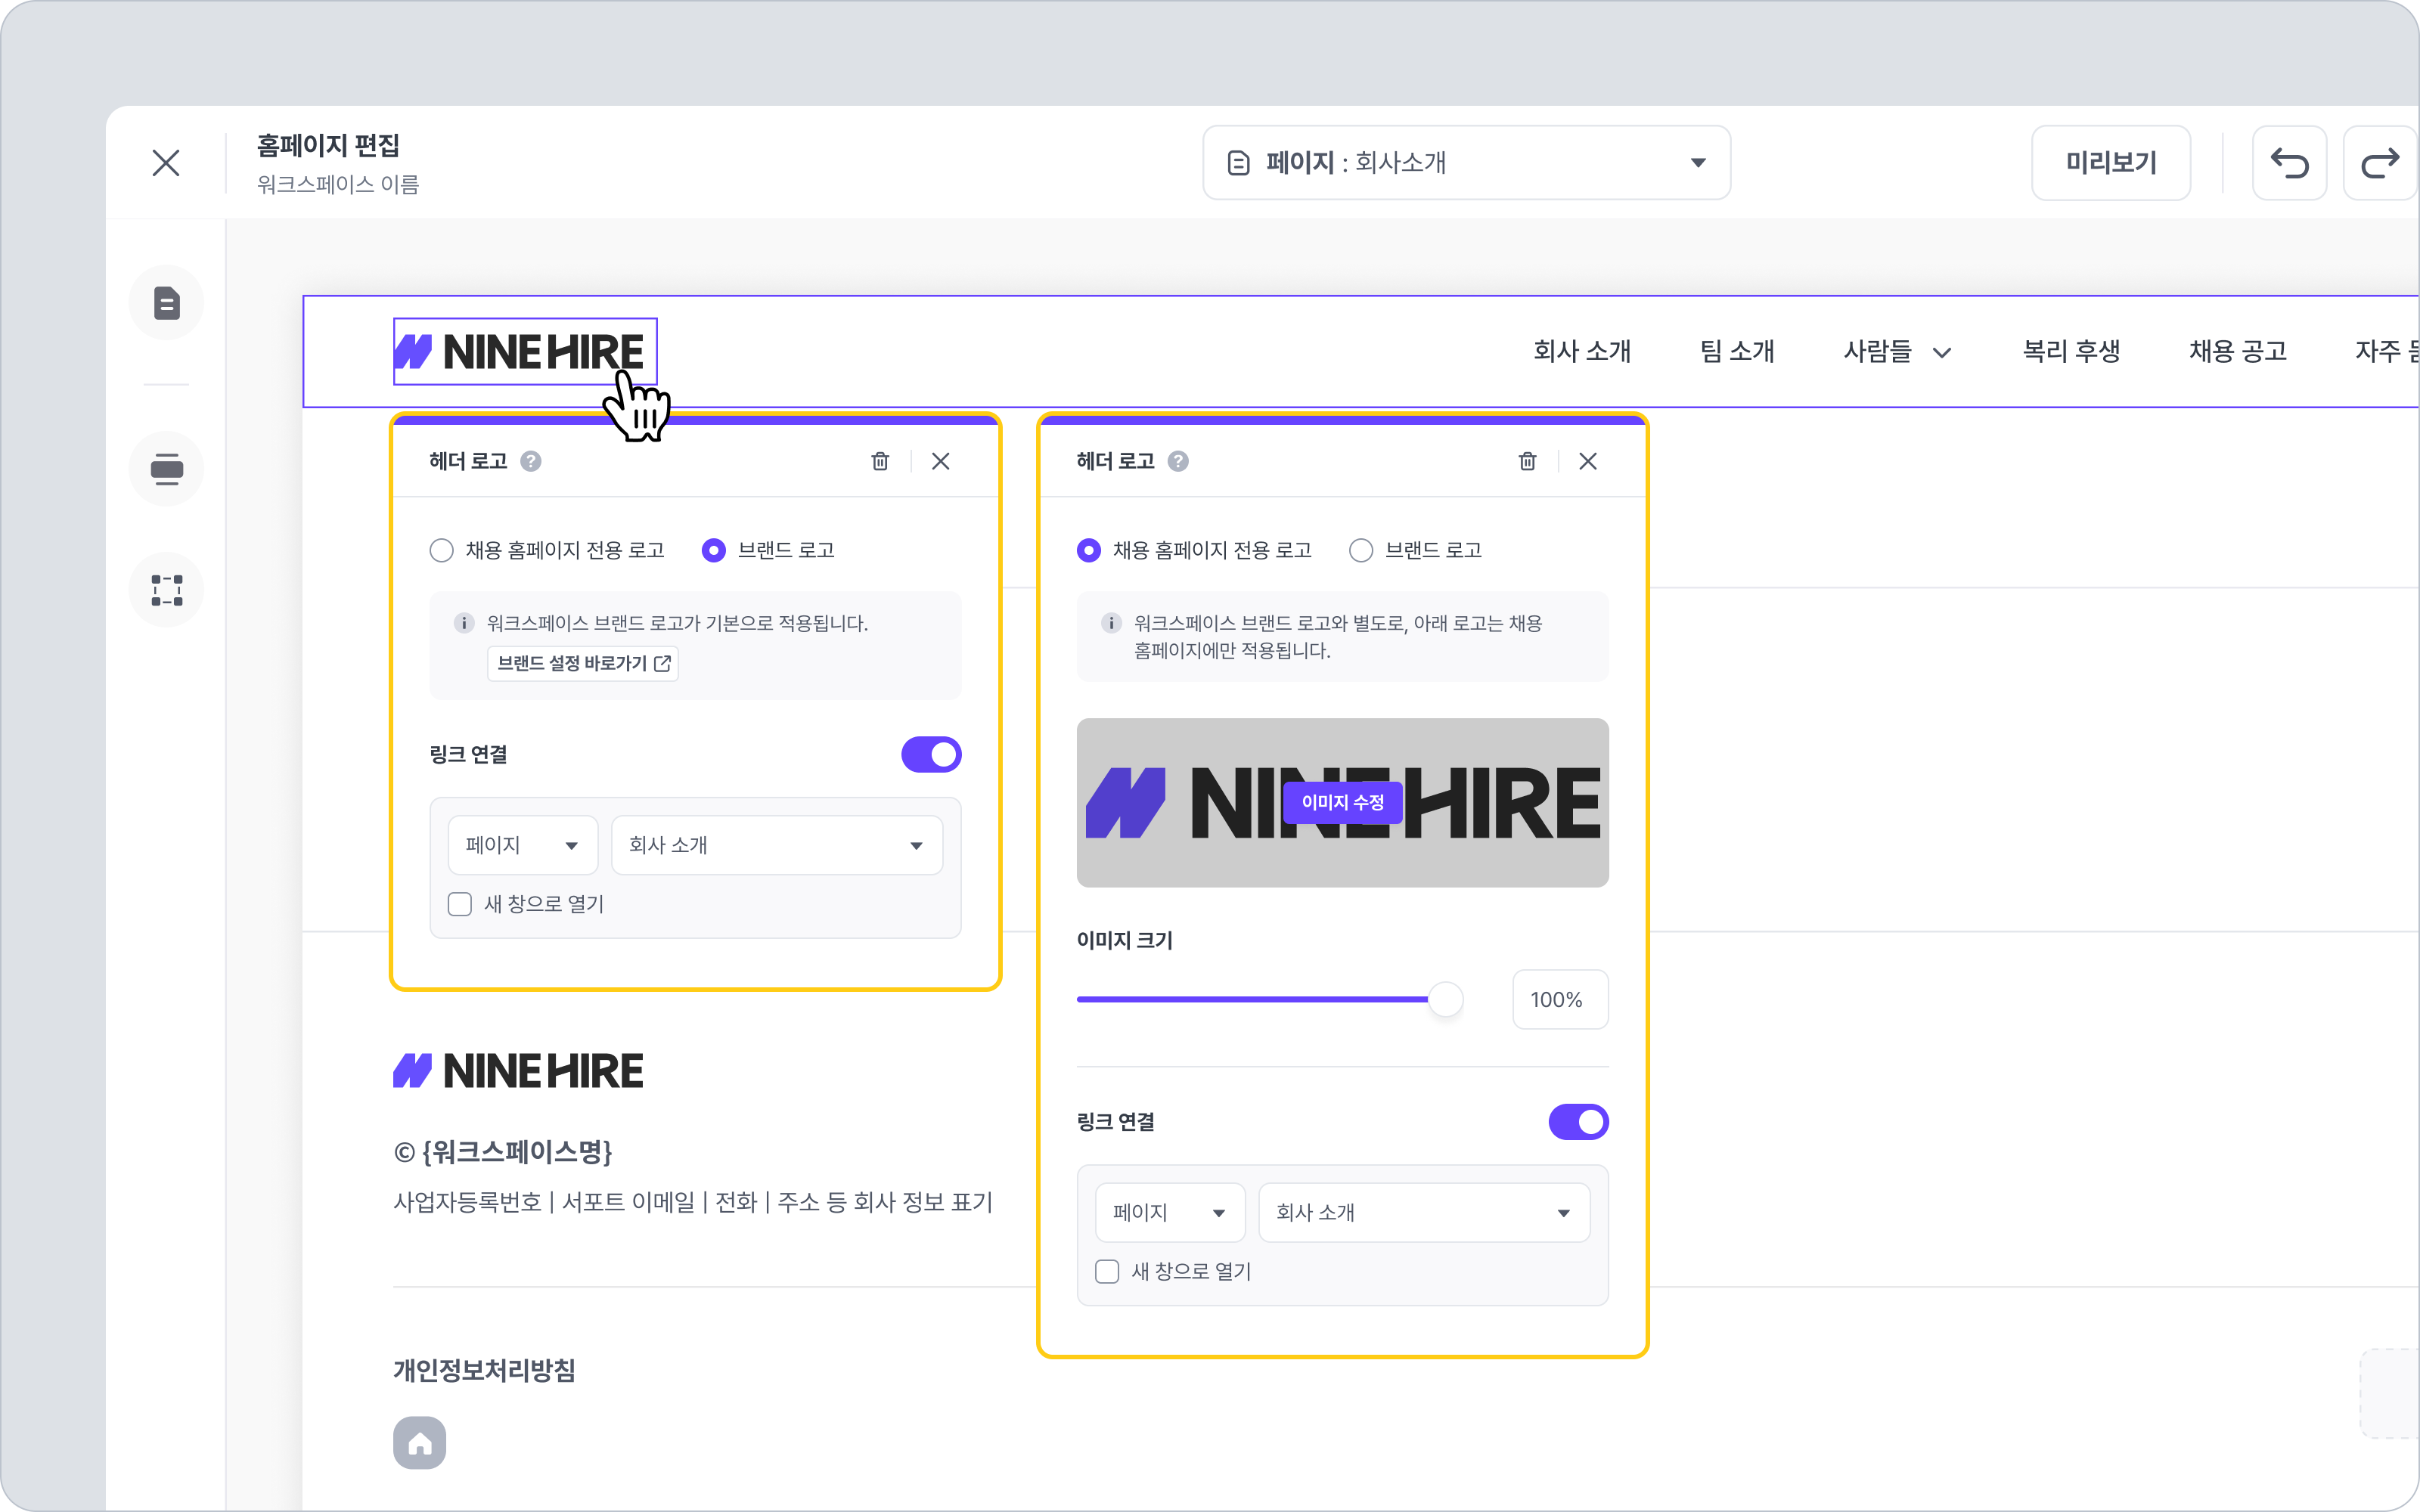2420x1512 pixels.
Task: Check 새 창으로 열기 in right panel
Action: 1107,1271
